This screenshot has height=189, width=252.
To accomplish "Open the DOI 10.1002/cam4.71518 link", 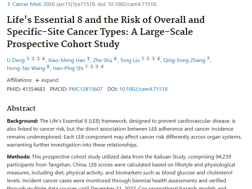I will [143, 89].
